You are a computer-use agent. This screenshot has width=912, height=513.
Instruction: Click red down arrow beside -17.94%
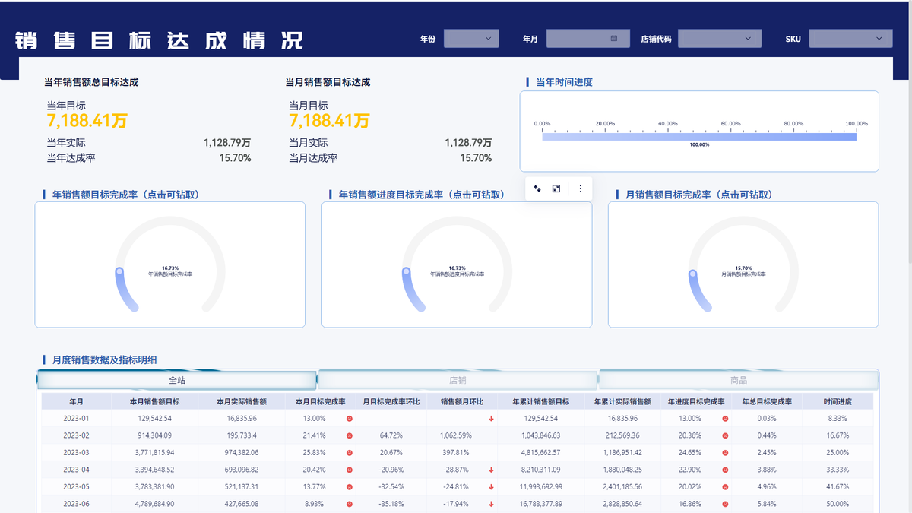[x=492, y=503]
